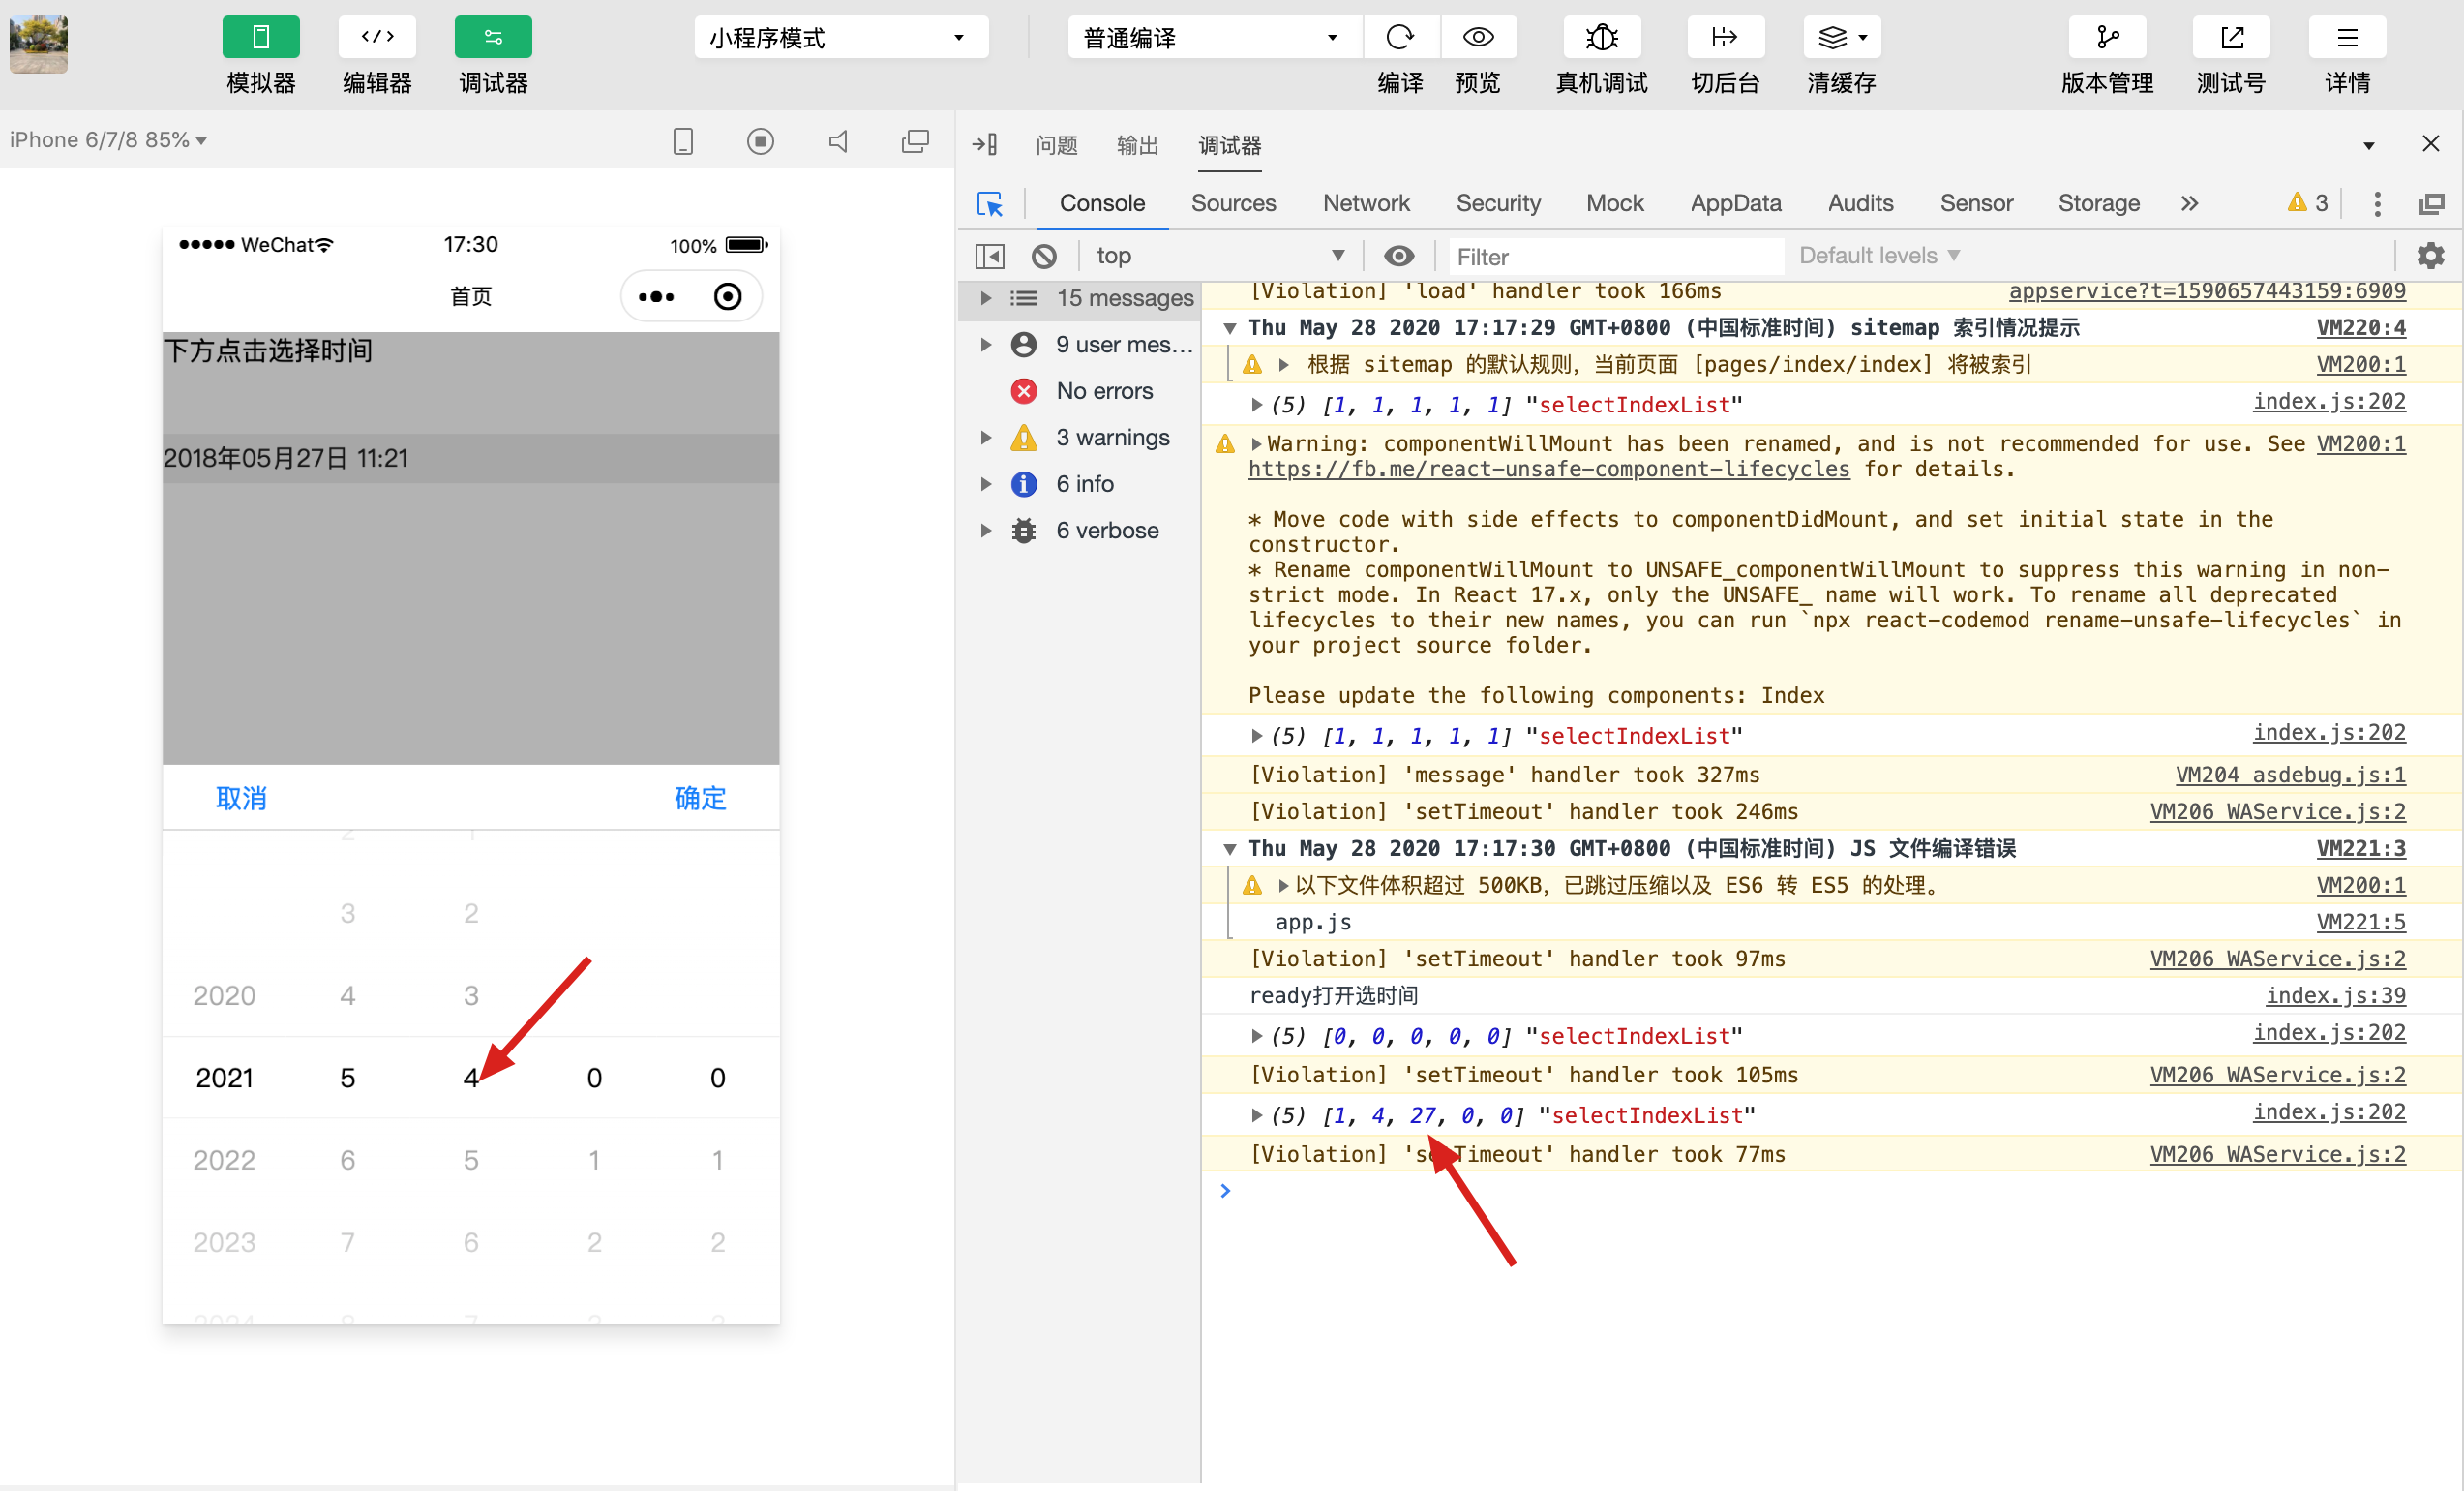Toggle the 3 warnings console filter
2464x1491 pixels.
point(1113,438)
